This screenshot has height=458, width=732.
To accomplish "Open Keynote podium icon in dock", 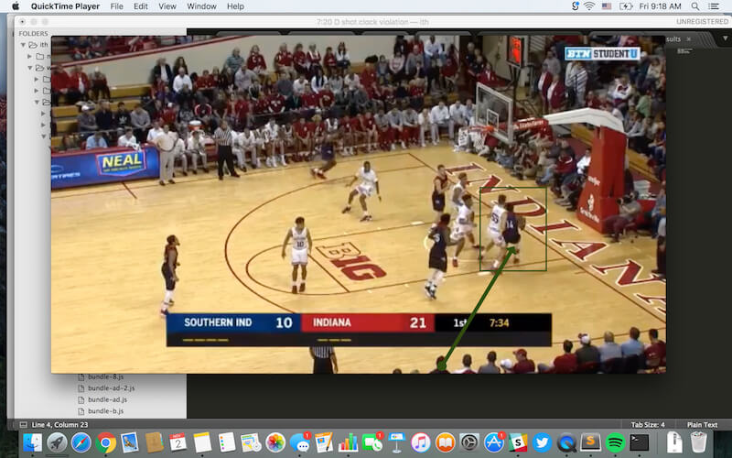I will tap(397, 442).
